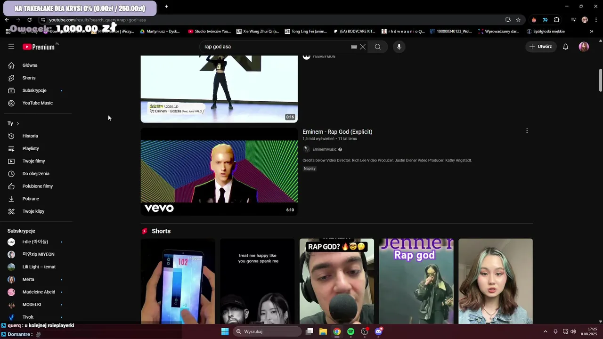Click the Napisy captions badge
The height and width of the screenshot is (339, 603).
coord(310,169)
